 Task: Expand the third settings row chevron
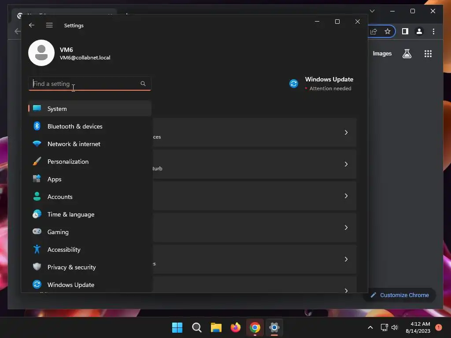pos(346,196)
